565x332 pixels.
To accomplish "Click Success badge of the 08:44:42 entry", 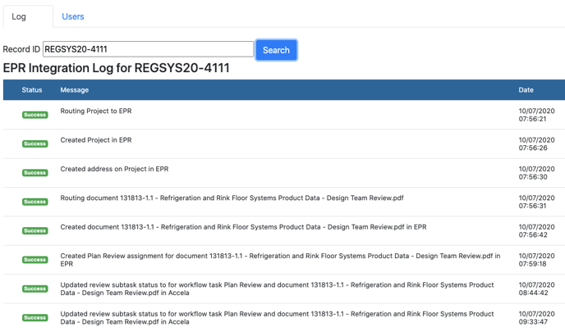I will (34, 289).
